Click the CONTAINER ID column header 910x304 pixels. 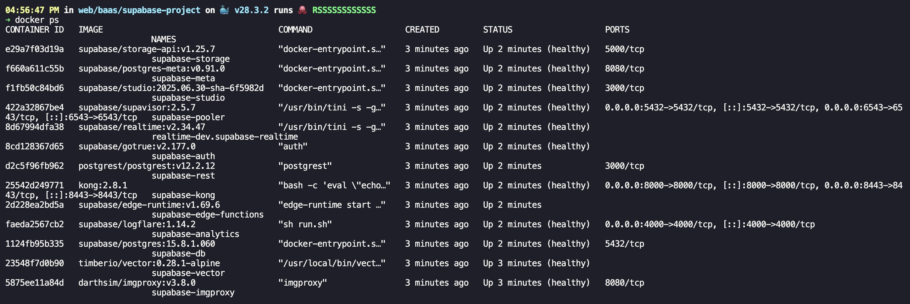(35, 30)
